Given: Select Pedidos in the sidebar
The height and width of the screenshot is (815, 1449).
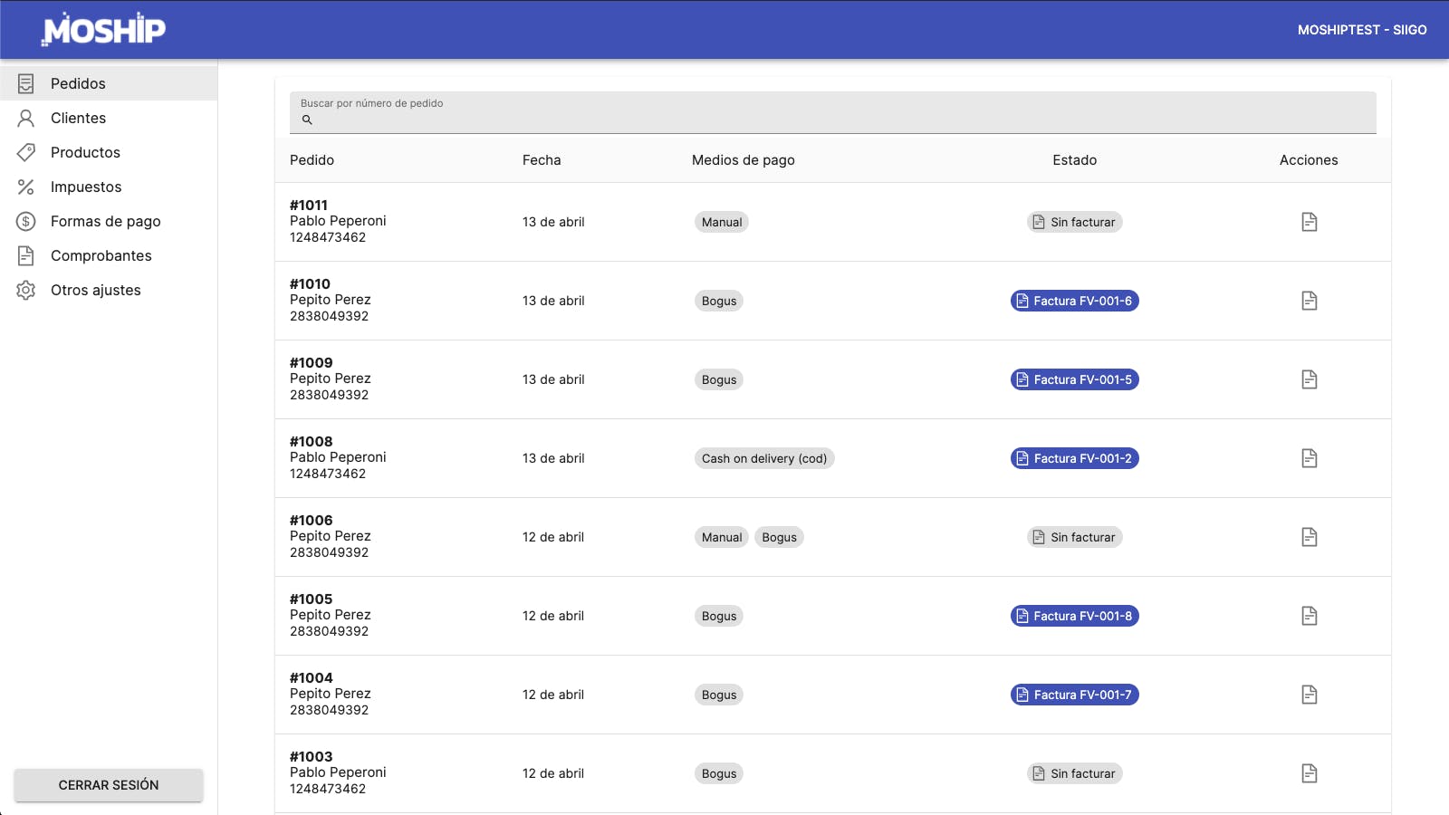Looking at the screenshot, I should coord(78,83).
